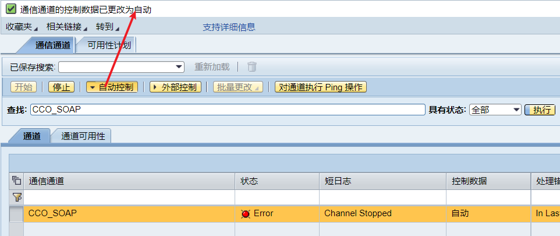Click the red Error status icon
560x236 pixels.
click(245, 214)
